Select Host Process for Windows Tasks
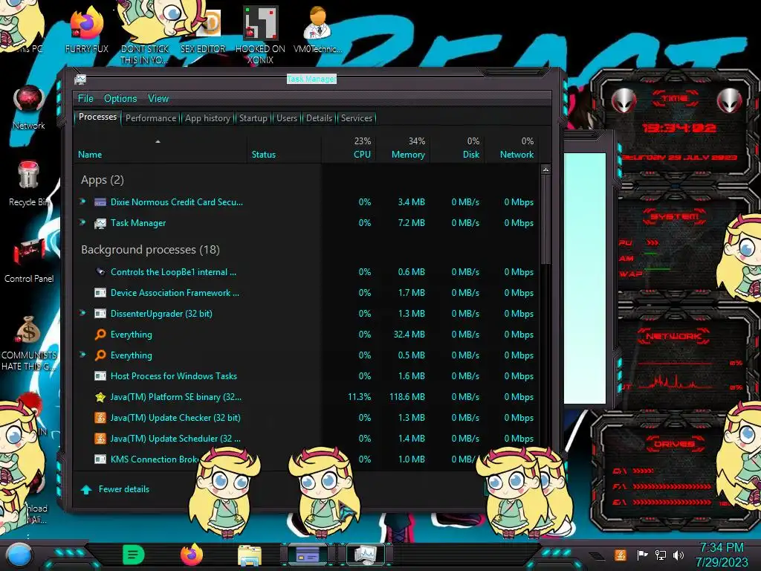The height and width of the screenshot is (571, 761). point(307,375)
